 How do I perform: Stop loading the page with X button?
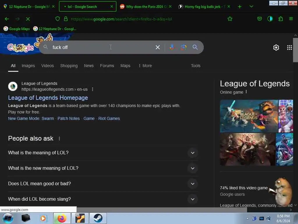click(x=28, y=19)
